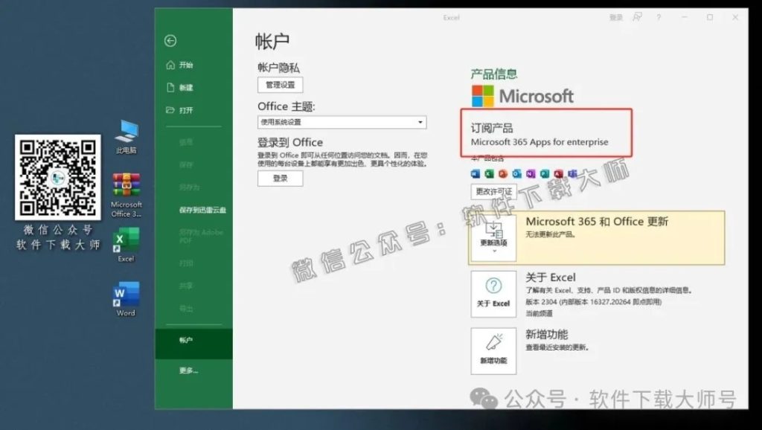Click the 登录 button under 登录到 Office
The image size is (762, 430).
pyautogui.click(x=280, y=179)
